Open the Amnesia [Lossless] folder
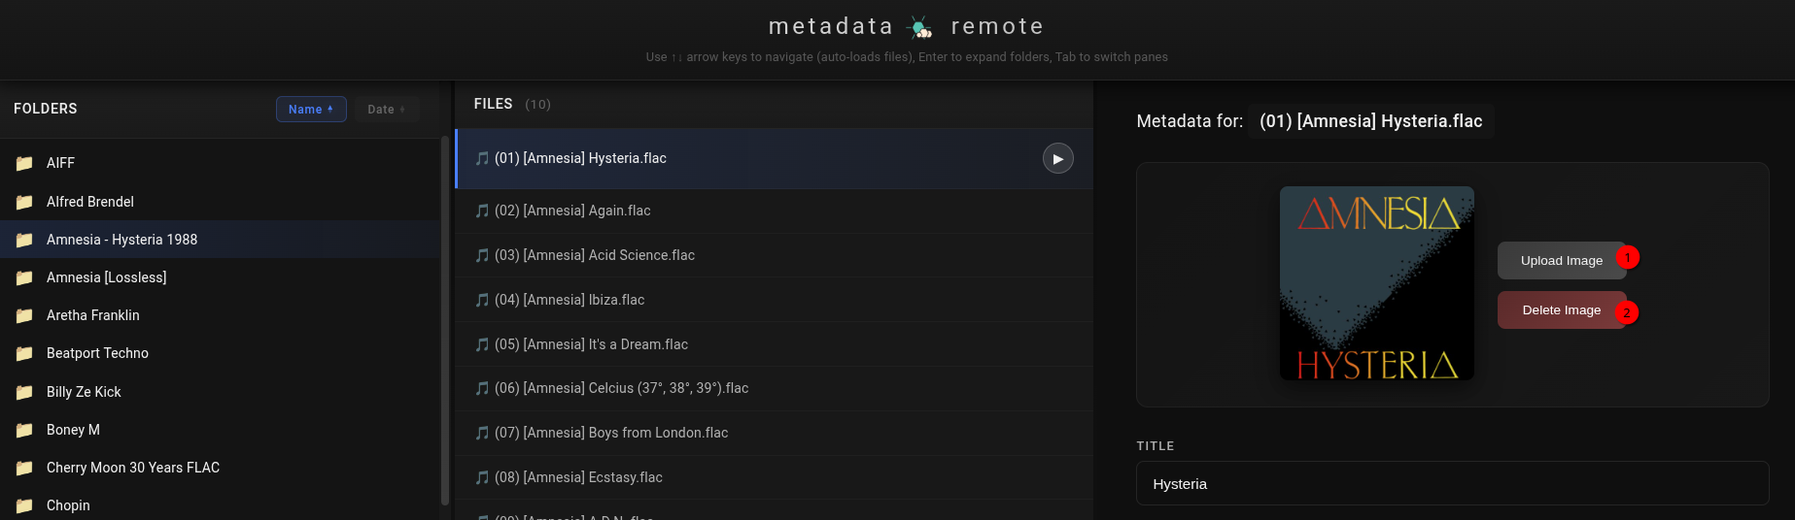Screen dimensions: 1795x520 click(220, 277)
